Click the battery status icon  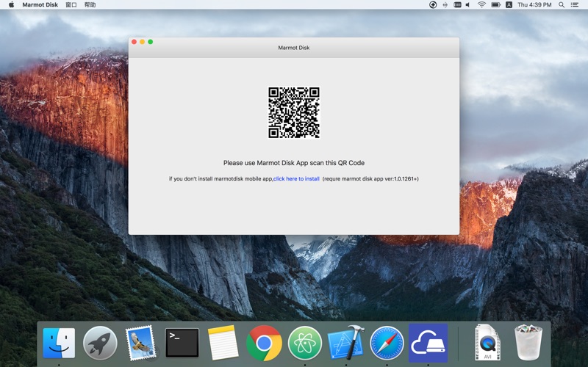495,4
